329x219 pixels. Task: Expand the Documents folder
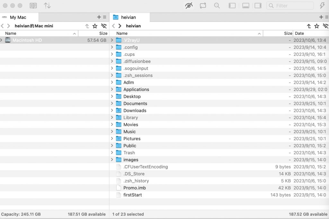[111, 103]
